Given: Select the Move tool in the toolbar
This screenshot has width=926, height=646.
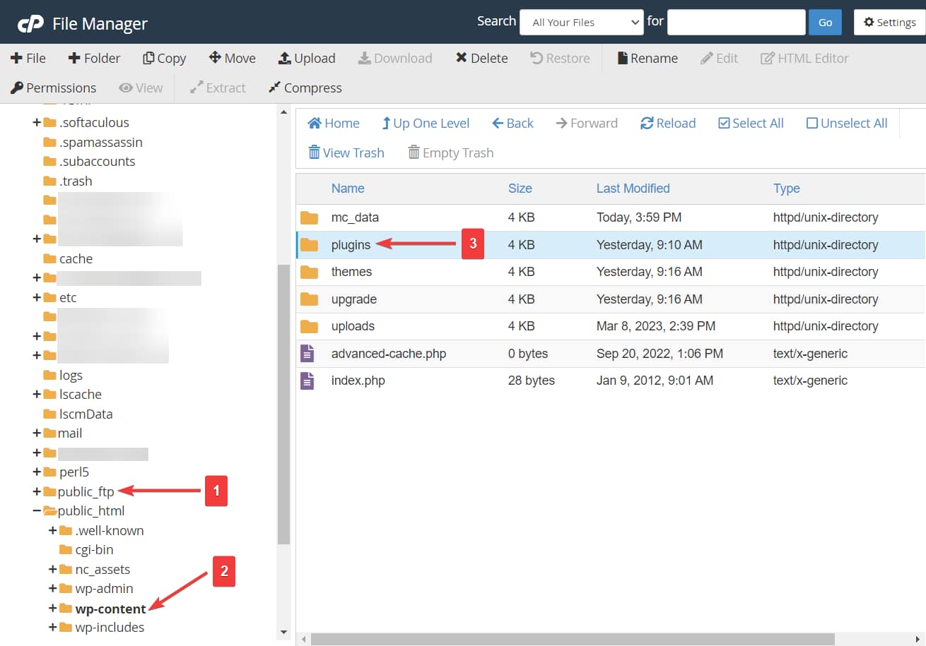Looking at the screenshot, I should (232, 58).
